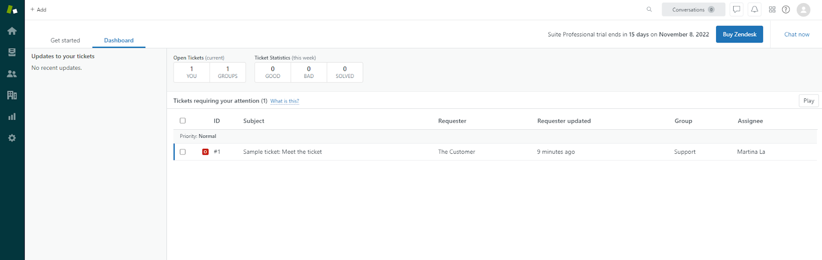Screen dimensions: 822x260
Task: Open the Organizations building icon
Action: (12, 95)
